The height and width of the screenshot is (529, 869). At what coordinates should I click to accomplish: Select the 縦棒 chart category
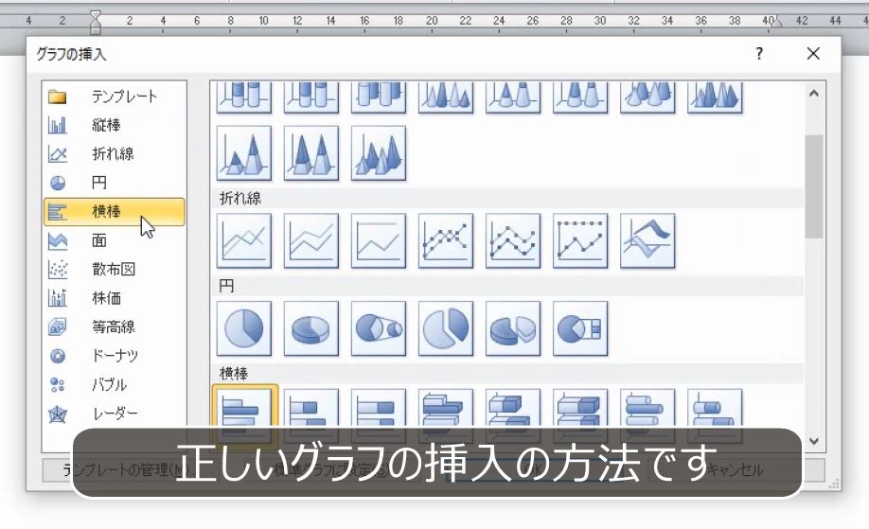pyautogui.click(x=114, y=125)
